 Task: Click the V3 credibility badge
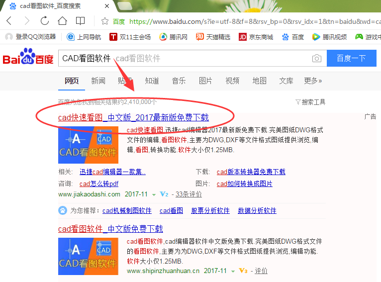(x=243, y=271)
